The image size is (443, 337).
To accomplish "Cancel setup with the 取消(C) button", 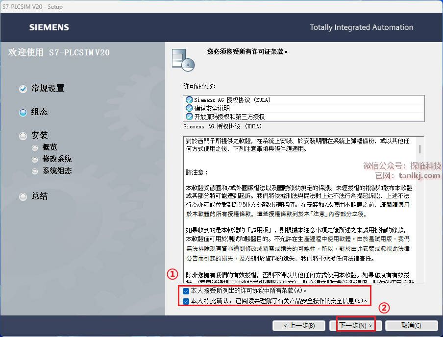I will coord(411,325).
